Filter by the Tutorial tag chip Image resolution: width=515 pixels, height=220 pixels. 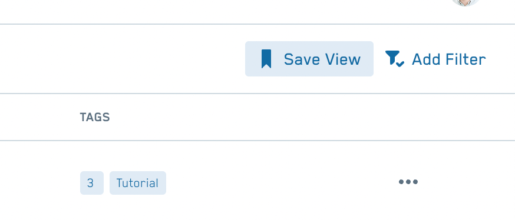(138, 183)
